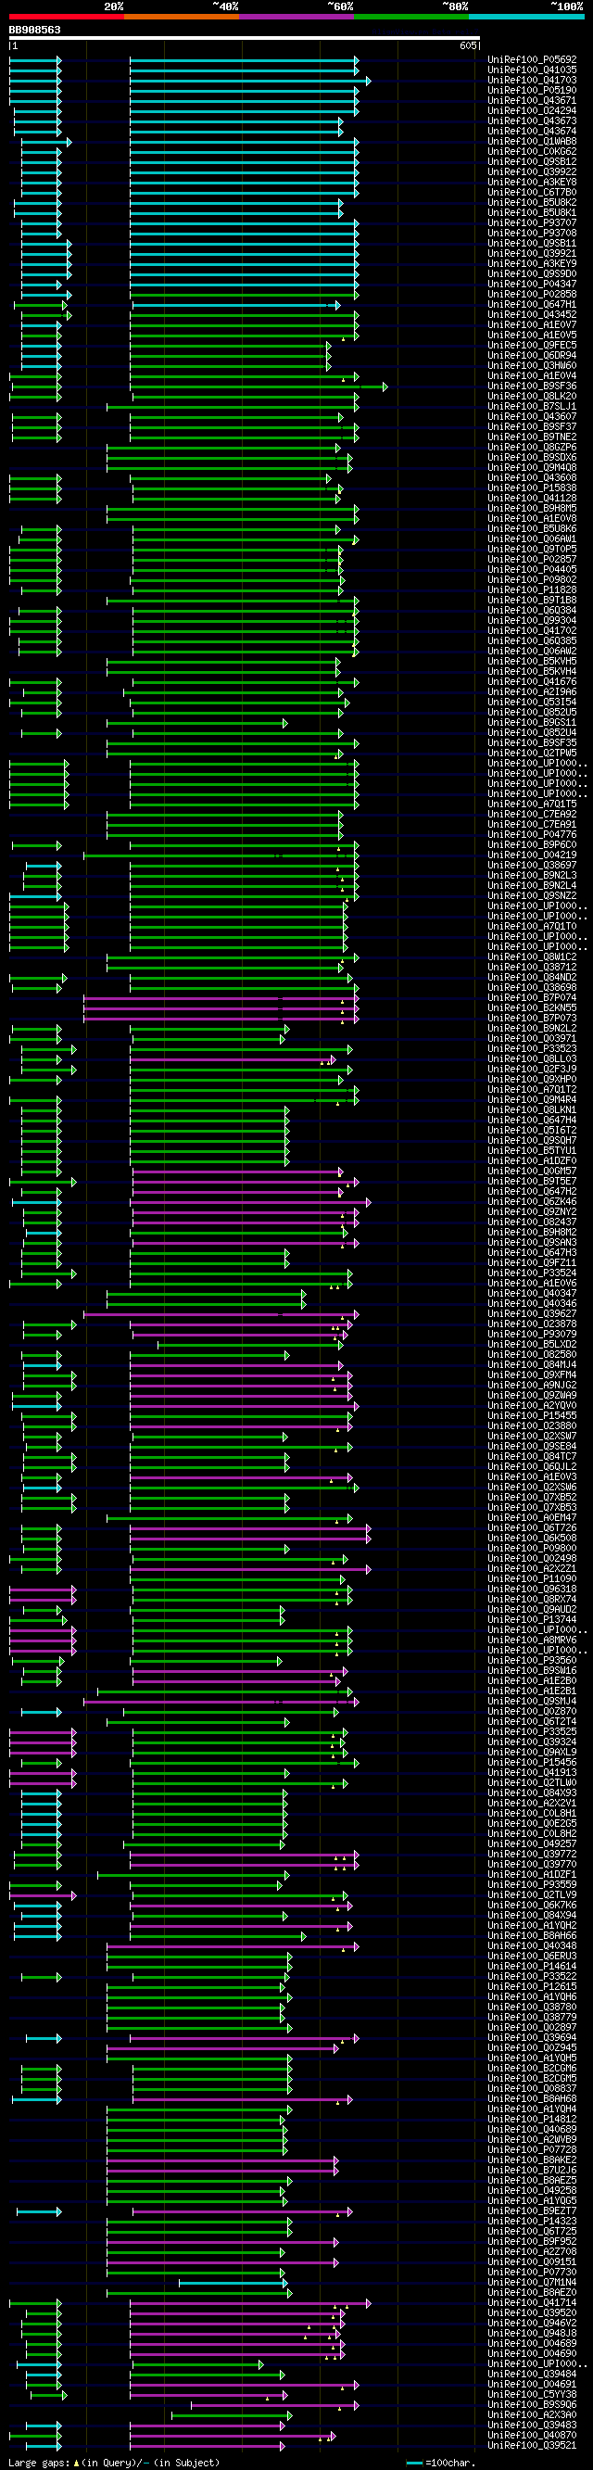Select hit UniRef100_Q40870

(532, 2437)
